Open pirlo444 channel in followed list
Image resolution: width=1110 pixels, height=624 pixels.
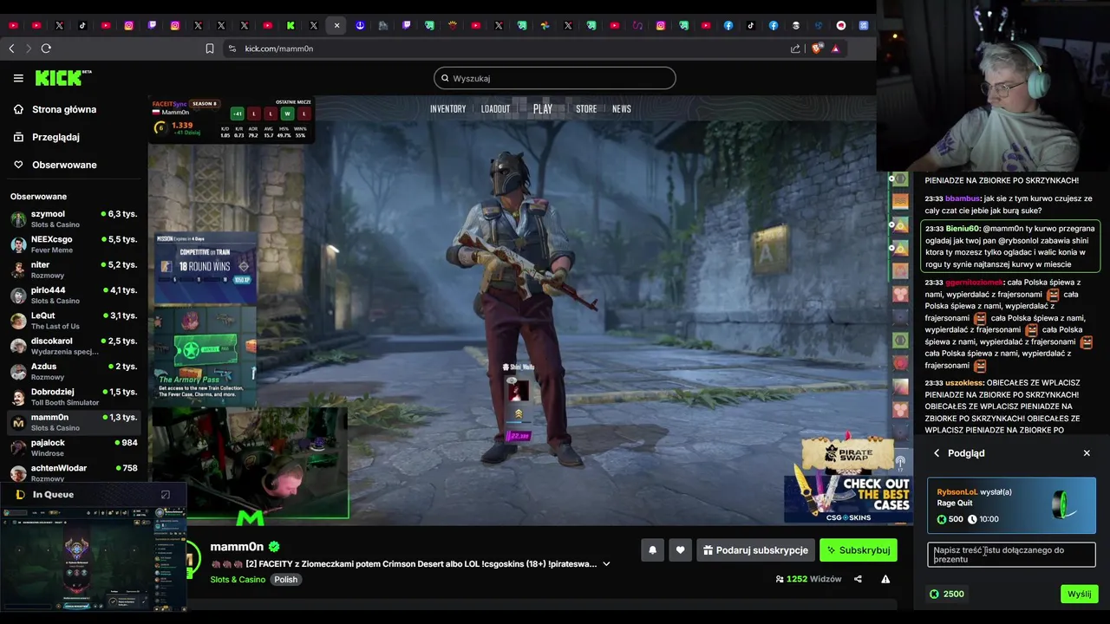click(x=73, y=295)
